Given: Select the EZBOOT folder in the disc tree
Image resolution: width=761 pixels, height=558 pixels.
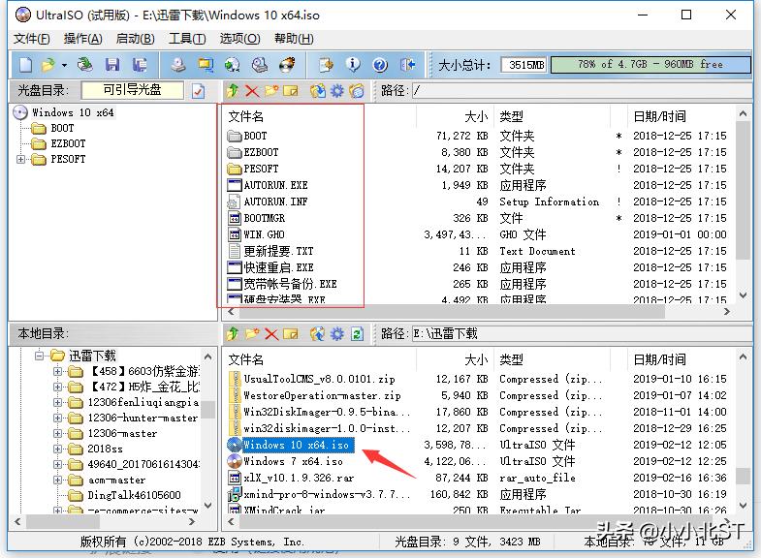Looking at the screenshot, I should click(68, 143).
